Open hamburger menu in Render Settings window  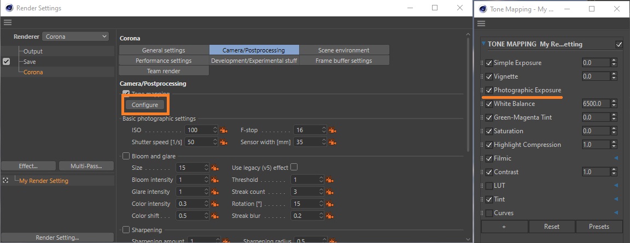[x=7, y=22]
